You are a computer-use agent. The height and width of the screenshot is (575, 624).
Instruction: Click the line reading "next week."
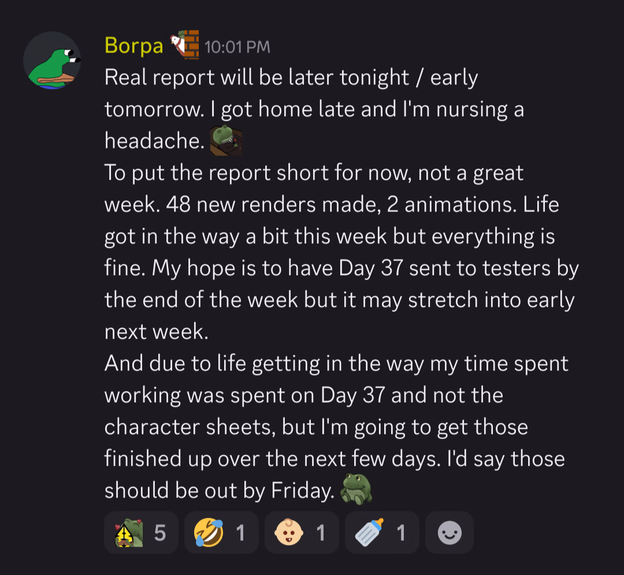[x=155, y=332]
